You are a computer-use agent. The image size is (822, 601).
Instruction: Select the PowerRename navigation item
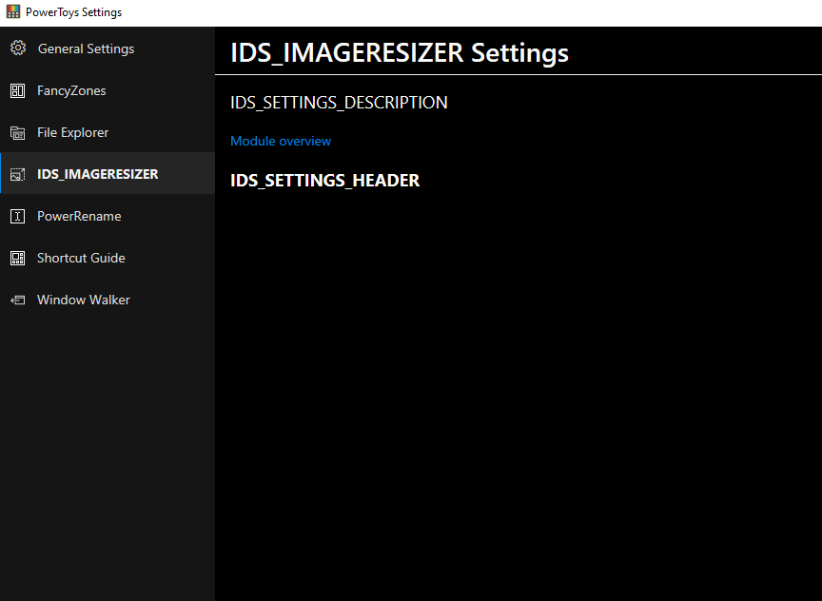pyautogui.click(x=108, y=216)
